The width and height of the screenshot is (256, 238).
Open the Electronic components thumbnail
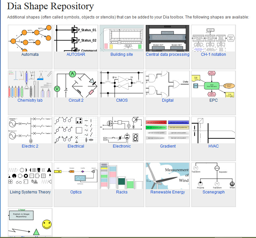click(122, 130)
